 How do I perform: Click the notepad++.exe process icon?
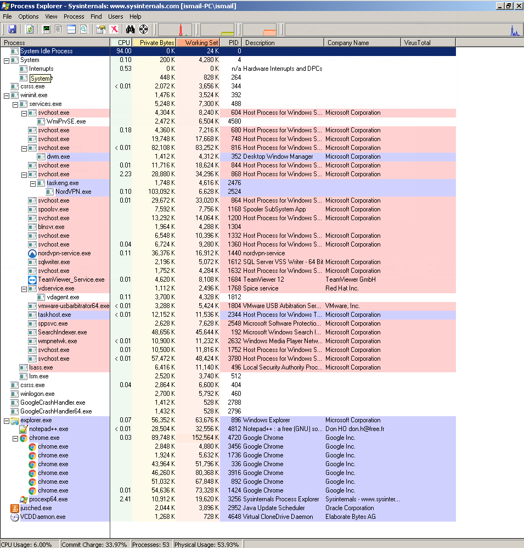click(x=24, y=429)
